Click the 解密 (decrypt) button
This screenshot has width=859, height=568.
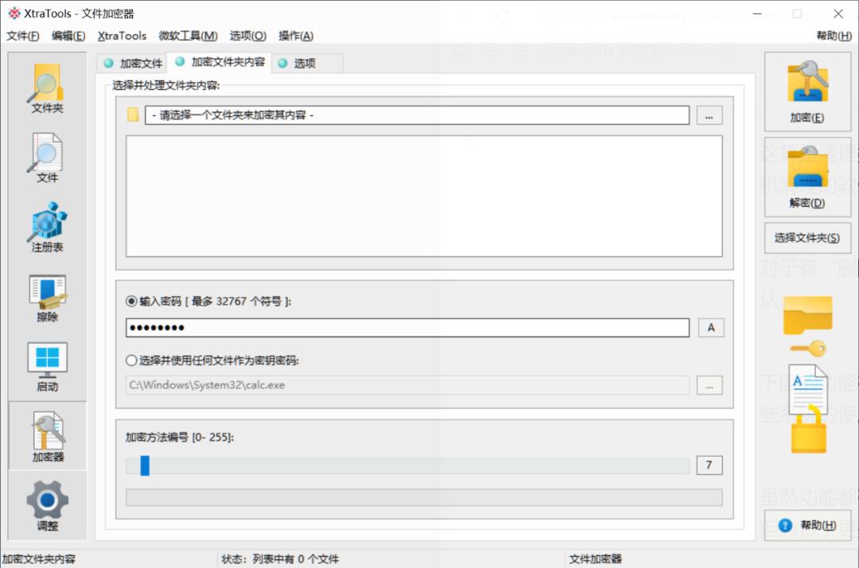tap(807, 175)
